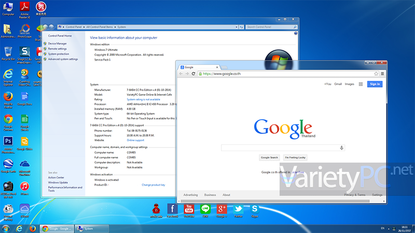415x233 pixels.
Task: Click the voice search microphone icon
Action: [x=341, y=148]
